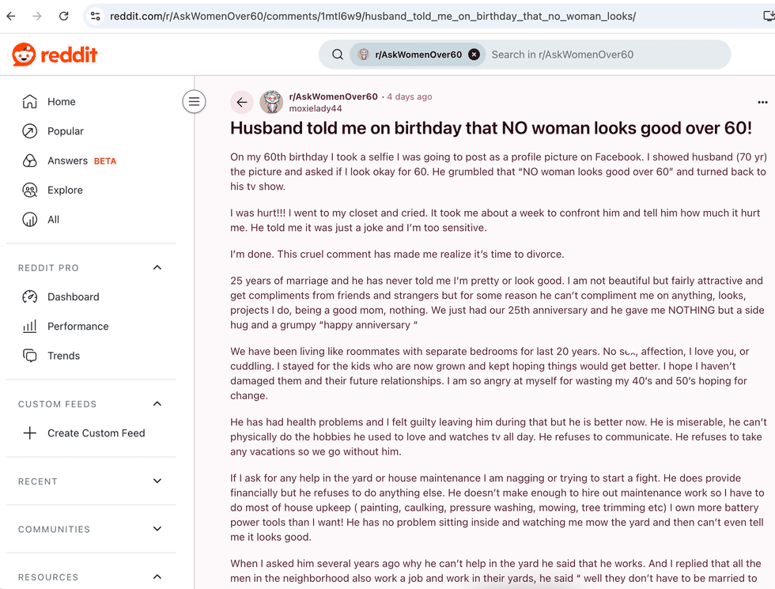Go back using the browser back arrow
This screenshot has width=775, height=589.
click(x=11, y=17)
